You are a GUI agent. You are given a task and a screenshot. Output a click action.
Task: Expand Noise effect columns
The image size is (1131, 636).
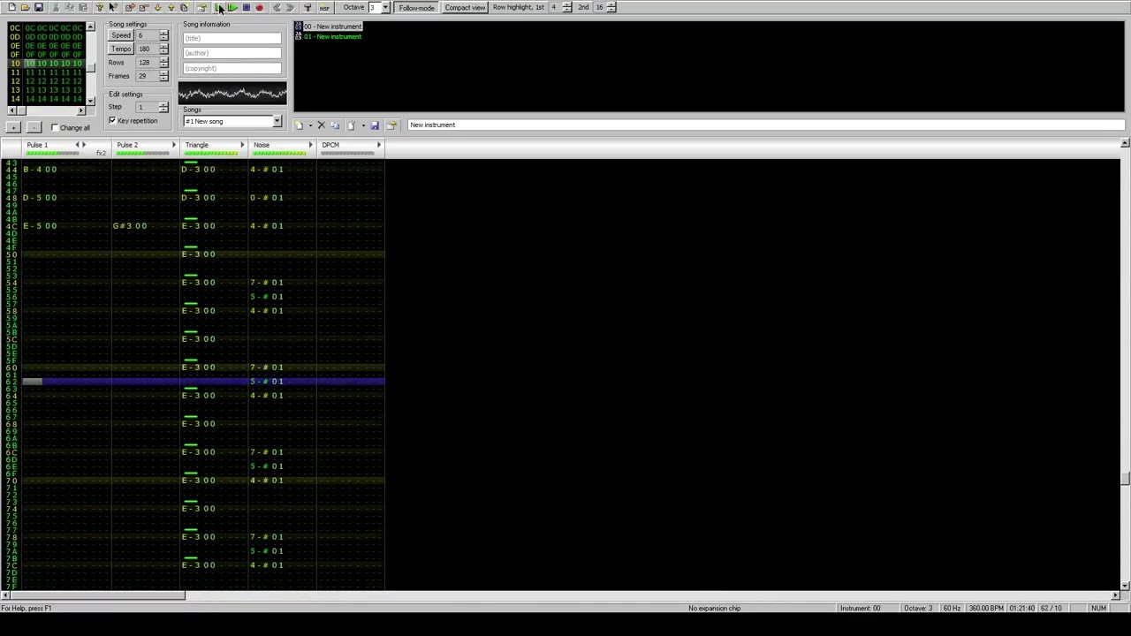click(x=310, y=145)
